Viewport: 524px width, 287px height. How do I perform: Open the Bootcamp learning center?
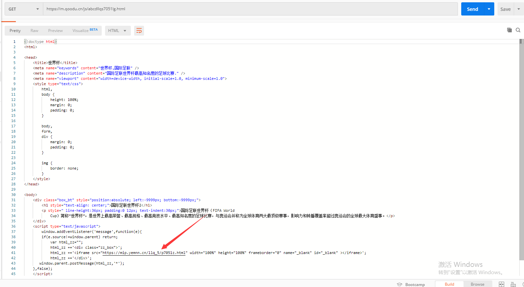[411, 284]
